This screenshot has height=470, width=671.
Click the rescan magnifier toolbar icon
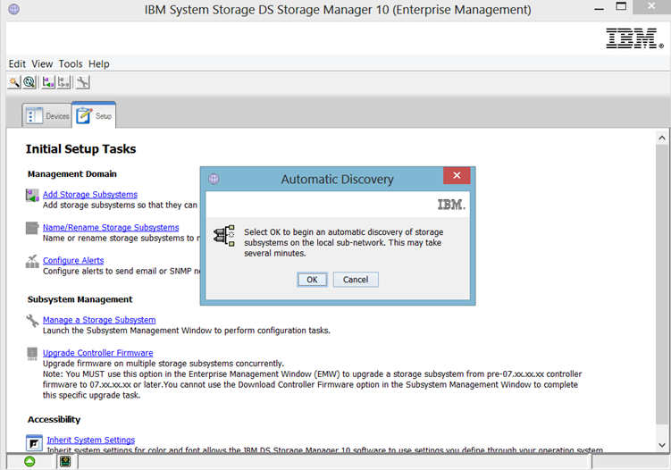click(29, 81)
